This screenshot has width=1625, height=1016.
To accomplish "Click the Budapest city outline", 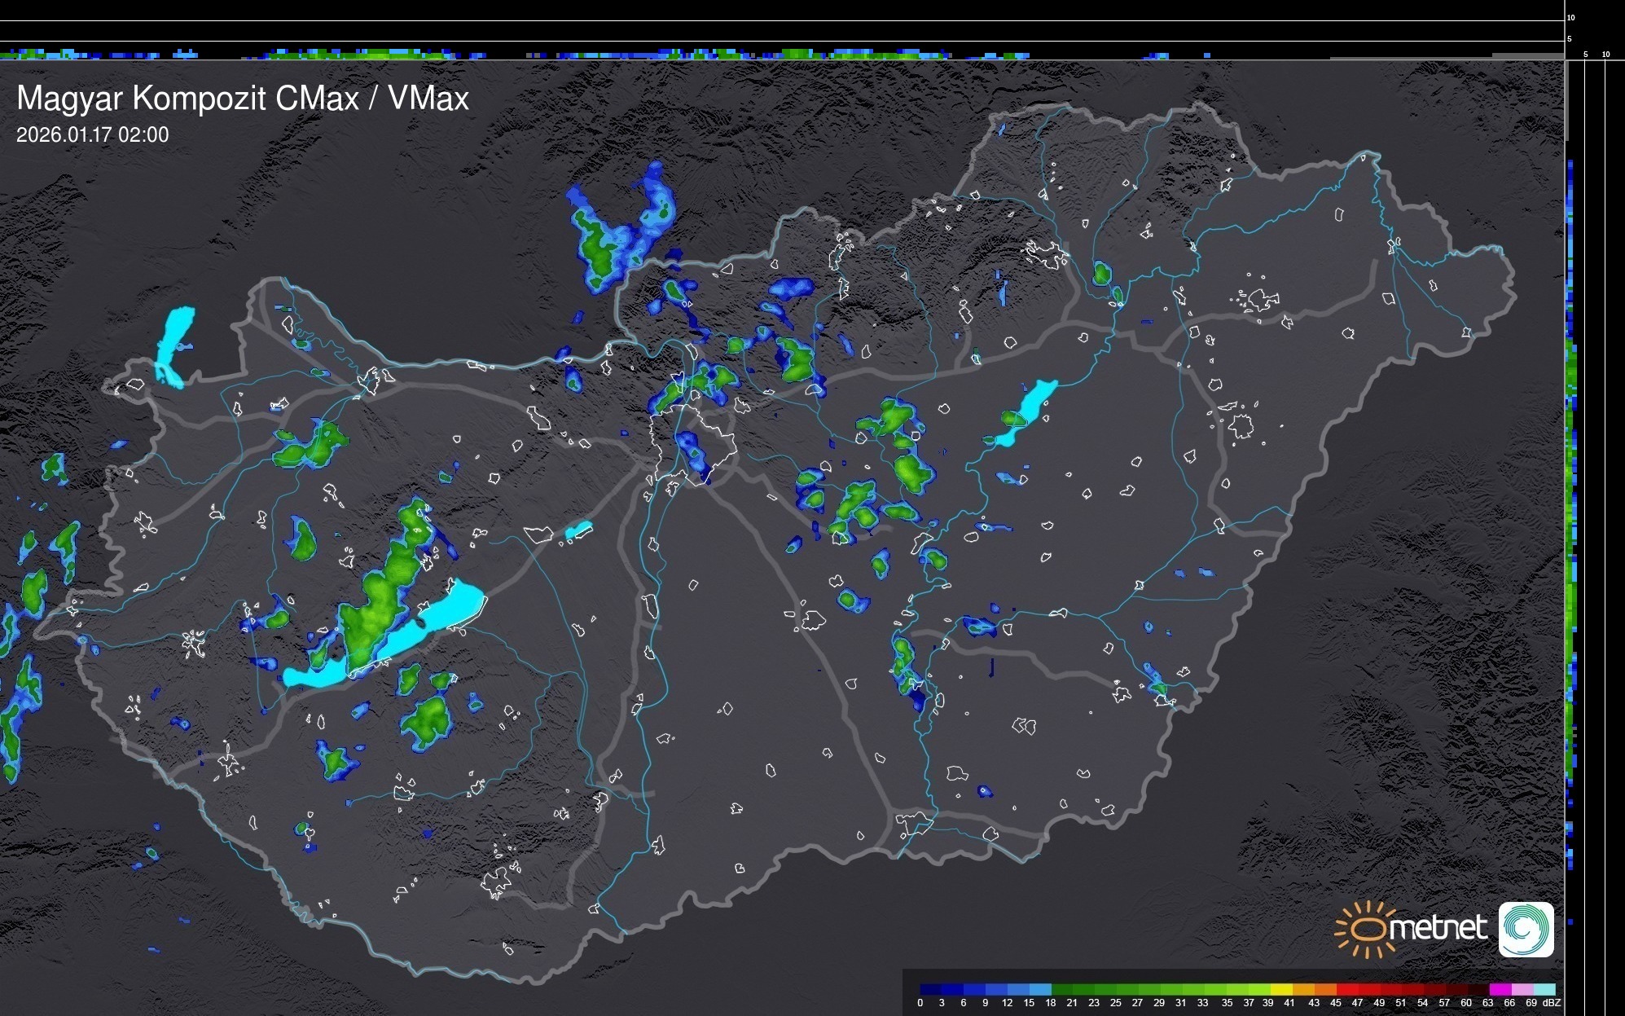I will point(694,444).
